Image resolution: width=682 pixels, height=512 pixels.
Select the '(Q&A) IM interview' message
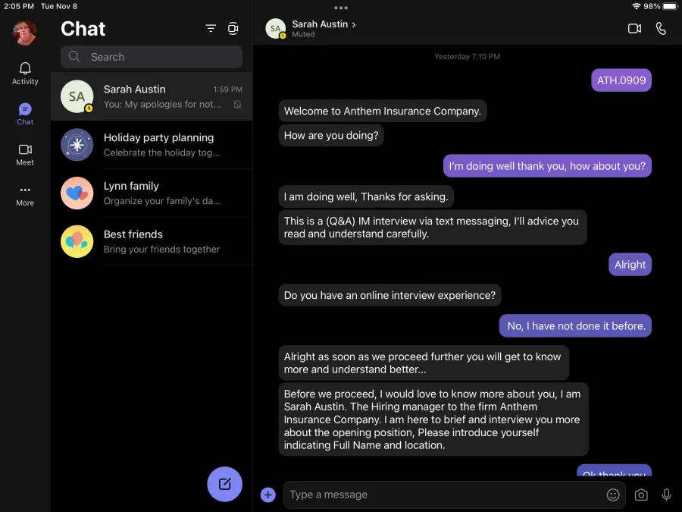click(433, 228)
